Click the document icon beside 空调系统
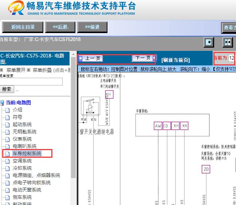This screenshot has height=205, width=236. 8,161
